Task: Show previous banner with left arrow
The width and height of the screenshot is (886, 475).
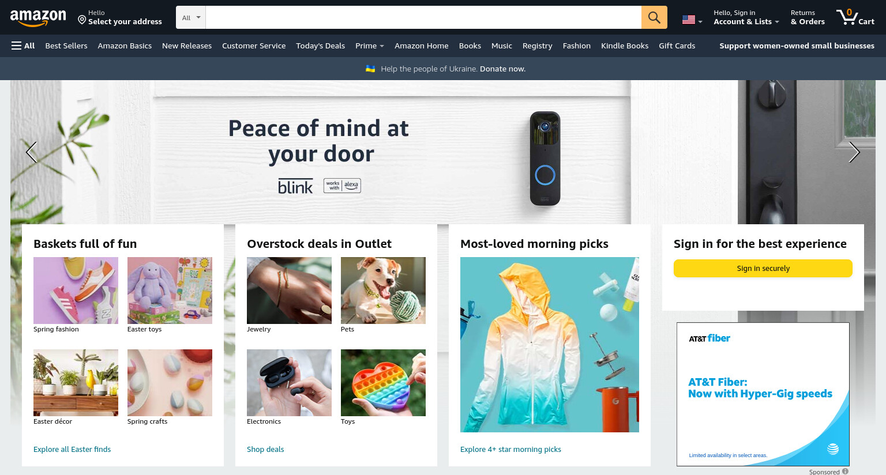Action: pyautogui.click(x=31, y=152)
